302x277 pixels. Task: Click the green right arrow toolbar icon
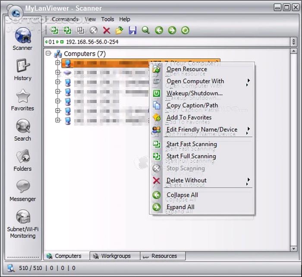[x=172, y=30]
